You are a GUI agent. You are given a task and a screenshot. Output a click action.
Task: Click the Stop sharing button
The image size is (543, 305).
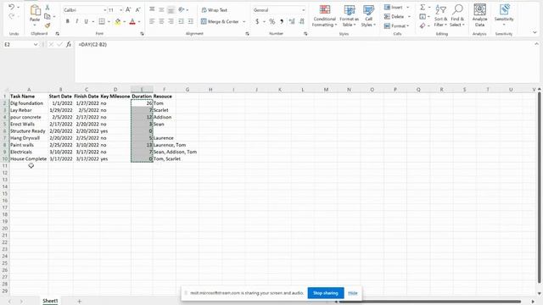[326, 293]
